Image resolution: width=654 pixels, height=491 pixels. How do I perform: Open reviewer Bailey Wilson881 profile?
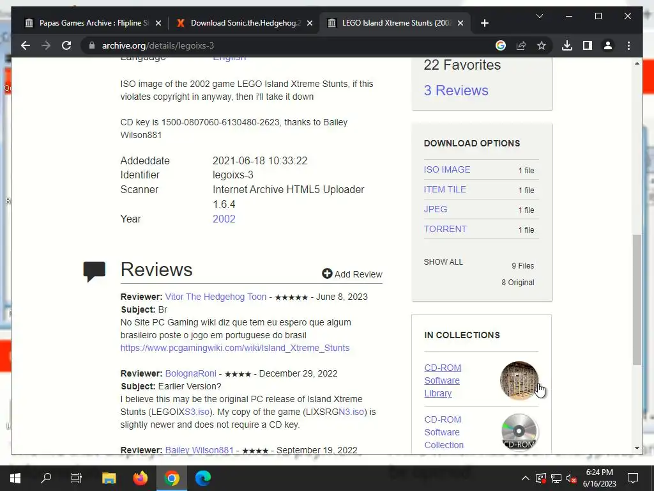(x=199, y=450)
